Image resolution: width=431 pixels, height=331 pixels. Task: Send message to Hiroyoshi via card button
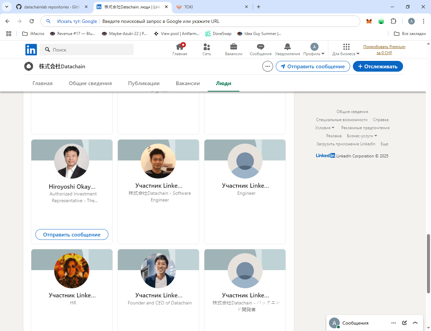point(72,234)
